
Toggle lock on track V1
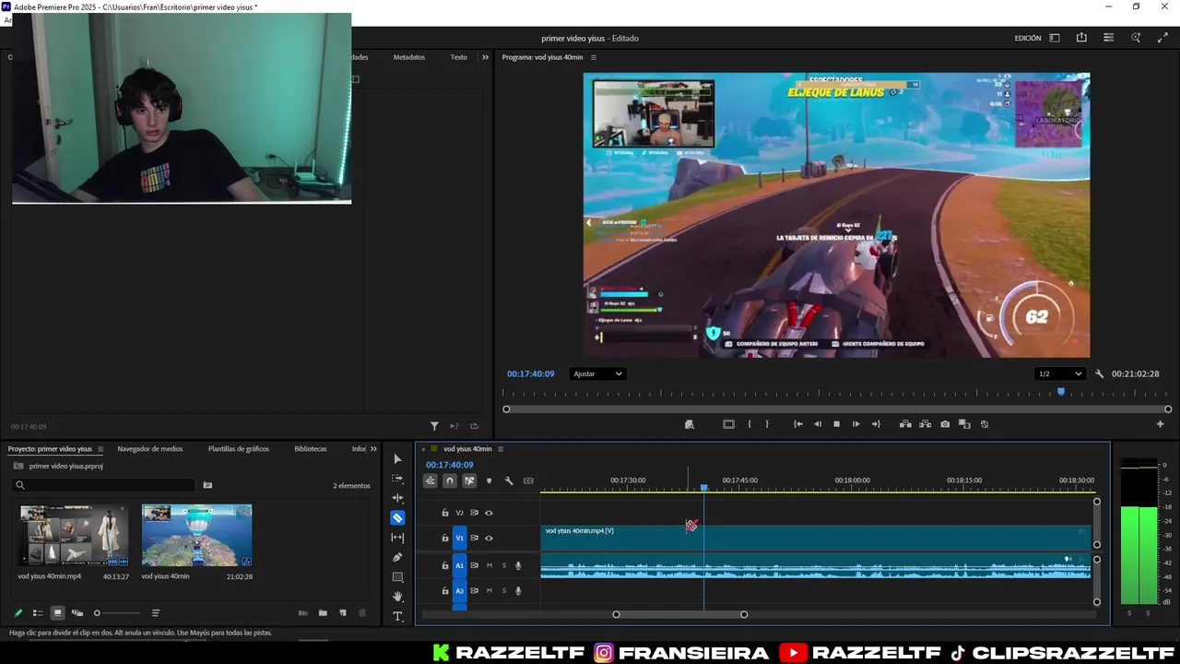(444, 538)
